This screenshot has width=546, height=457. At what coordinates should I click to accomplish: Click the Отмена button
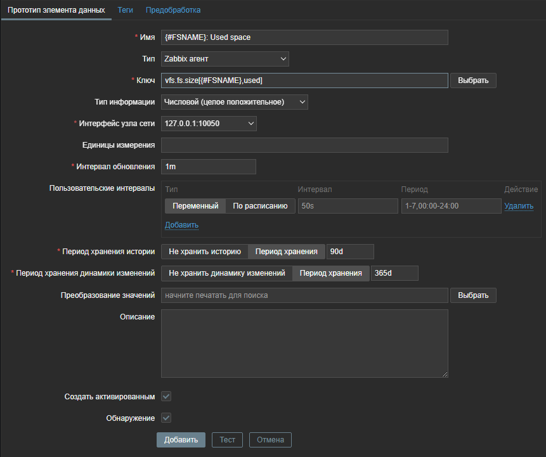coord(270,440)
